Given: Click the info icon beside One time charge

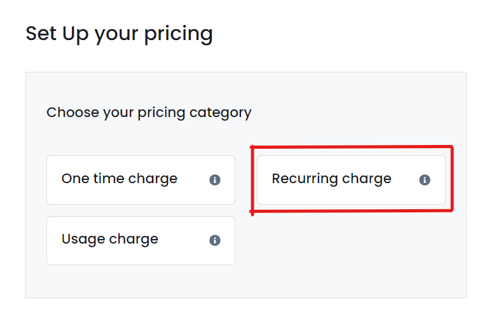Looking at the screenshot, I should [215, 180].
